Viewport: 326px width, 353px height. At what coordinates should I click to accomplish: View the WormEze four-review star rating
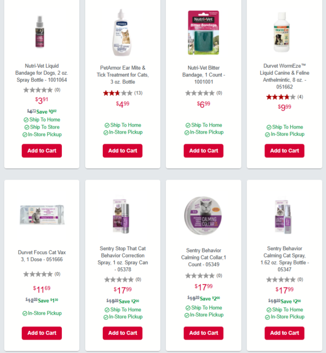tap(284, 97)
